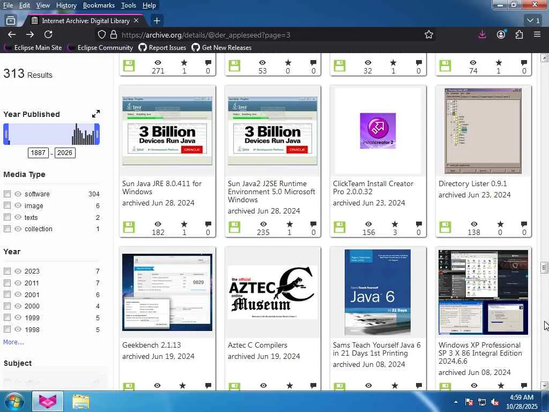Click the site padlock icon

[114, 35]
